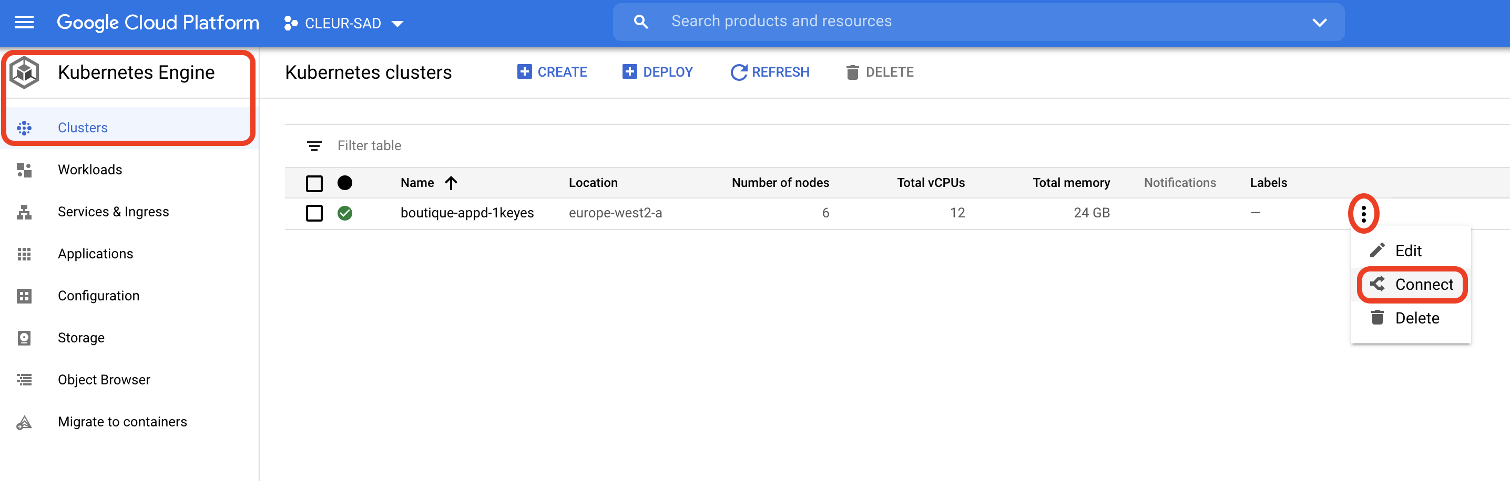This screenshot has width=1510, height=481.
Task: Click the Workloads sidebar icon
Action: (24, 170)
